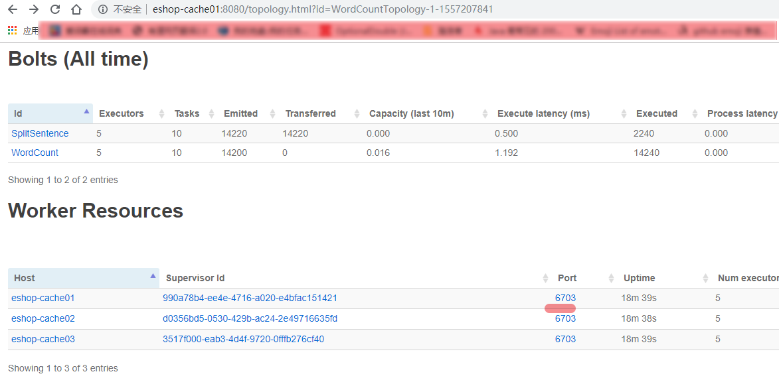The width and height of the screenshot is (779, 388).
Task: Sort bolts by Executors column
Action: 122,113
